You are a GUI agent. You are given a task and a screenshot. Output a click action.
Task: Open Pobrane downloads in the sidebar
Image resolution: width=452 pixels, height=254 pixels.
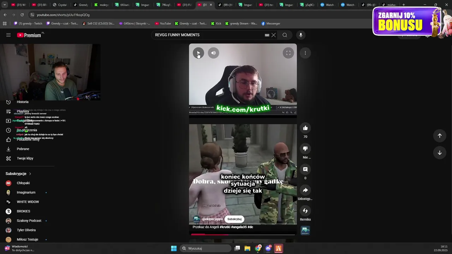tap(23, 149)
